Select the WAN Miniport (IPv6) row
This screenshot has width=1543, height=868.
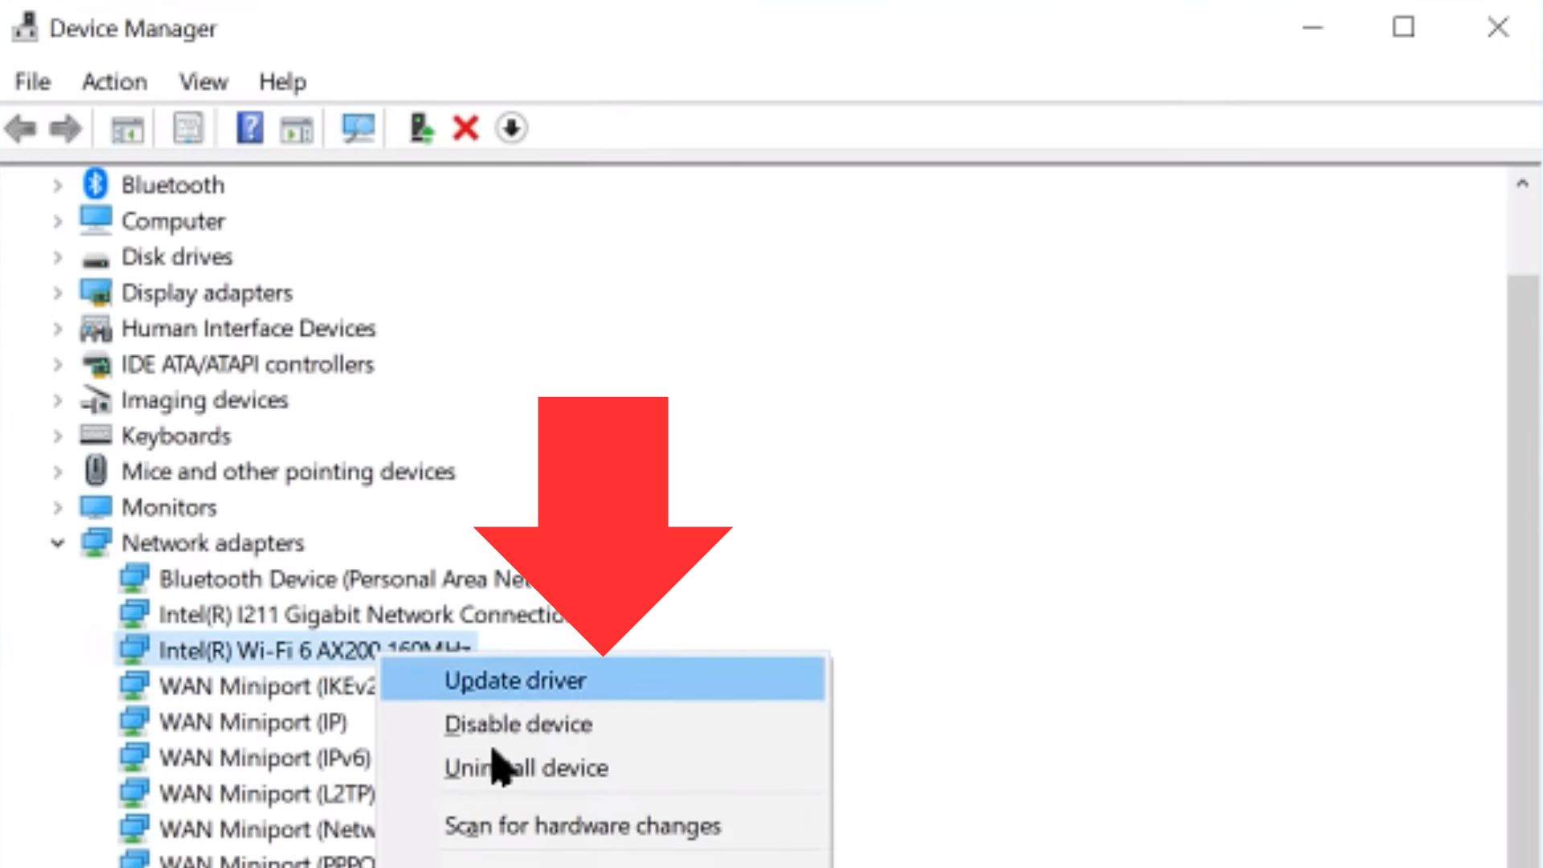coord(245,757)
